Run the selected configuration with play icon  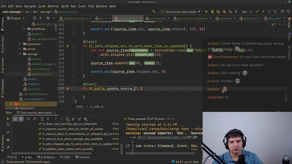[x=207, y=12]
